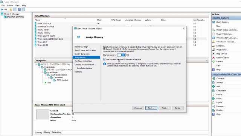Screen dimensions: 241x136
Task: Click the Settings icon for selected VM
Action: pos(214,82)
